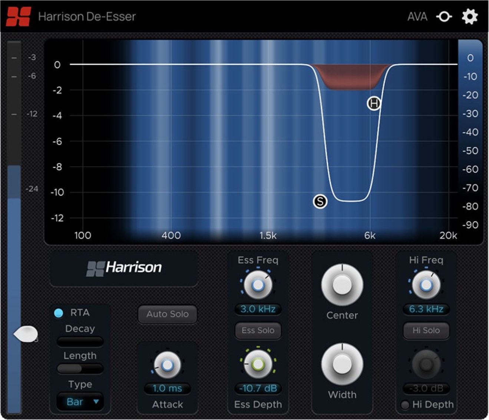
Task: Toggle the Auto Solo button
Action: pyautogui.click(x=168, y=314)
